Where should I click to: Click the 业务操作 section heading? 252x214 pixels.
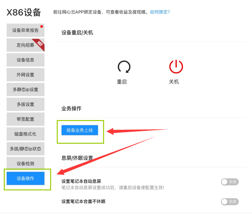coord(71,108)
